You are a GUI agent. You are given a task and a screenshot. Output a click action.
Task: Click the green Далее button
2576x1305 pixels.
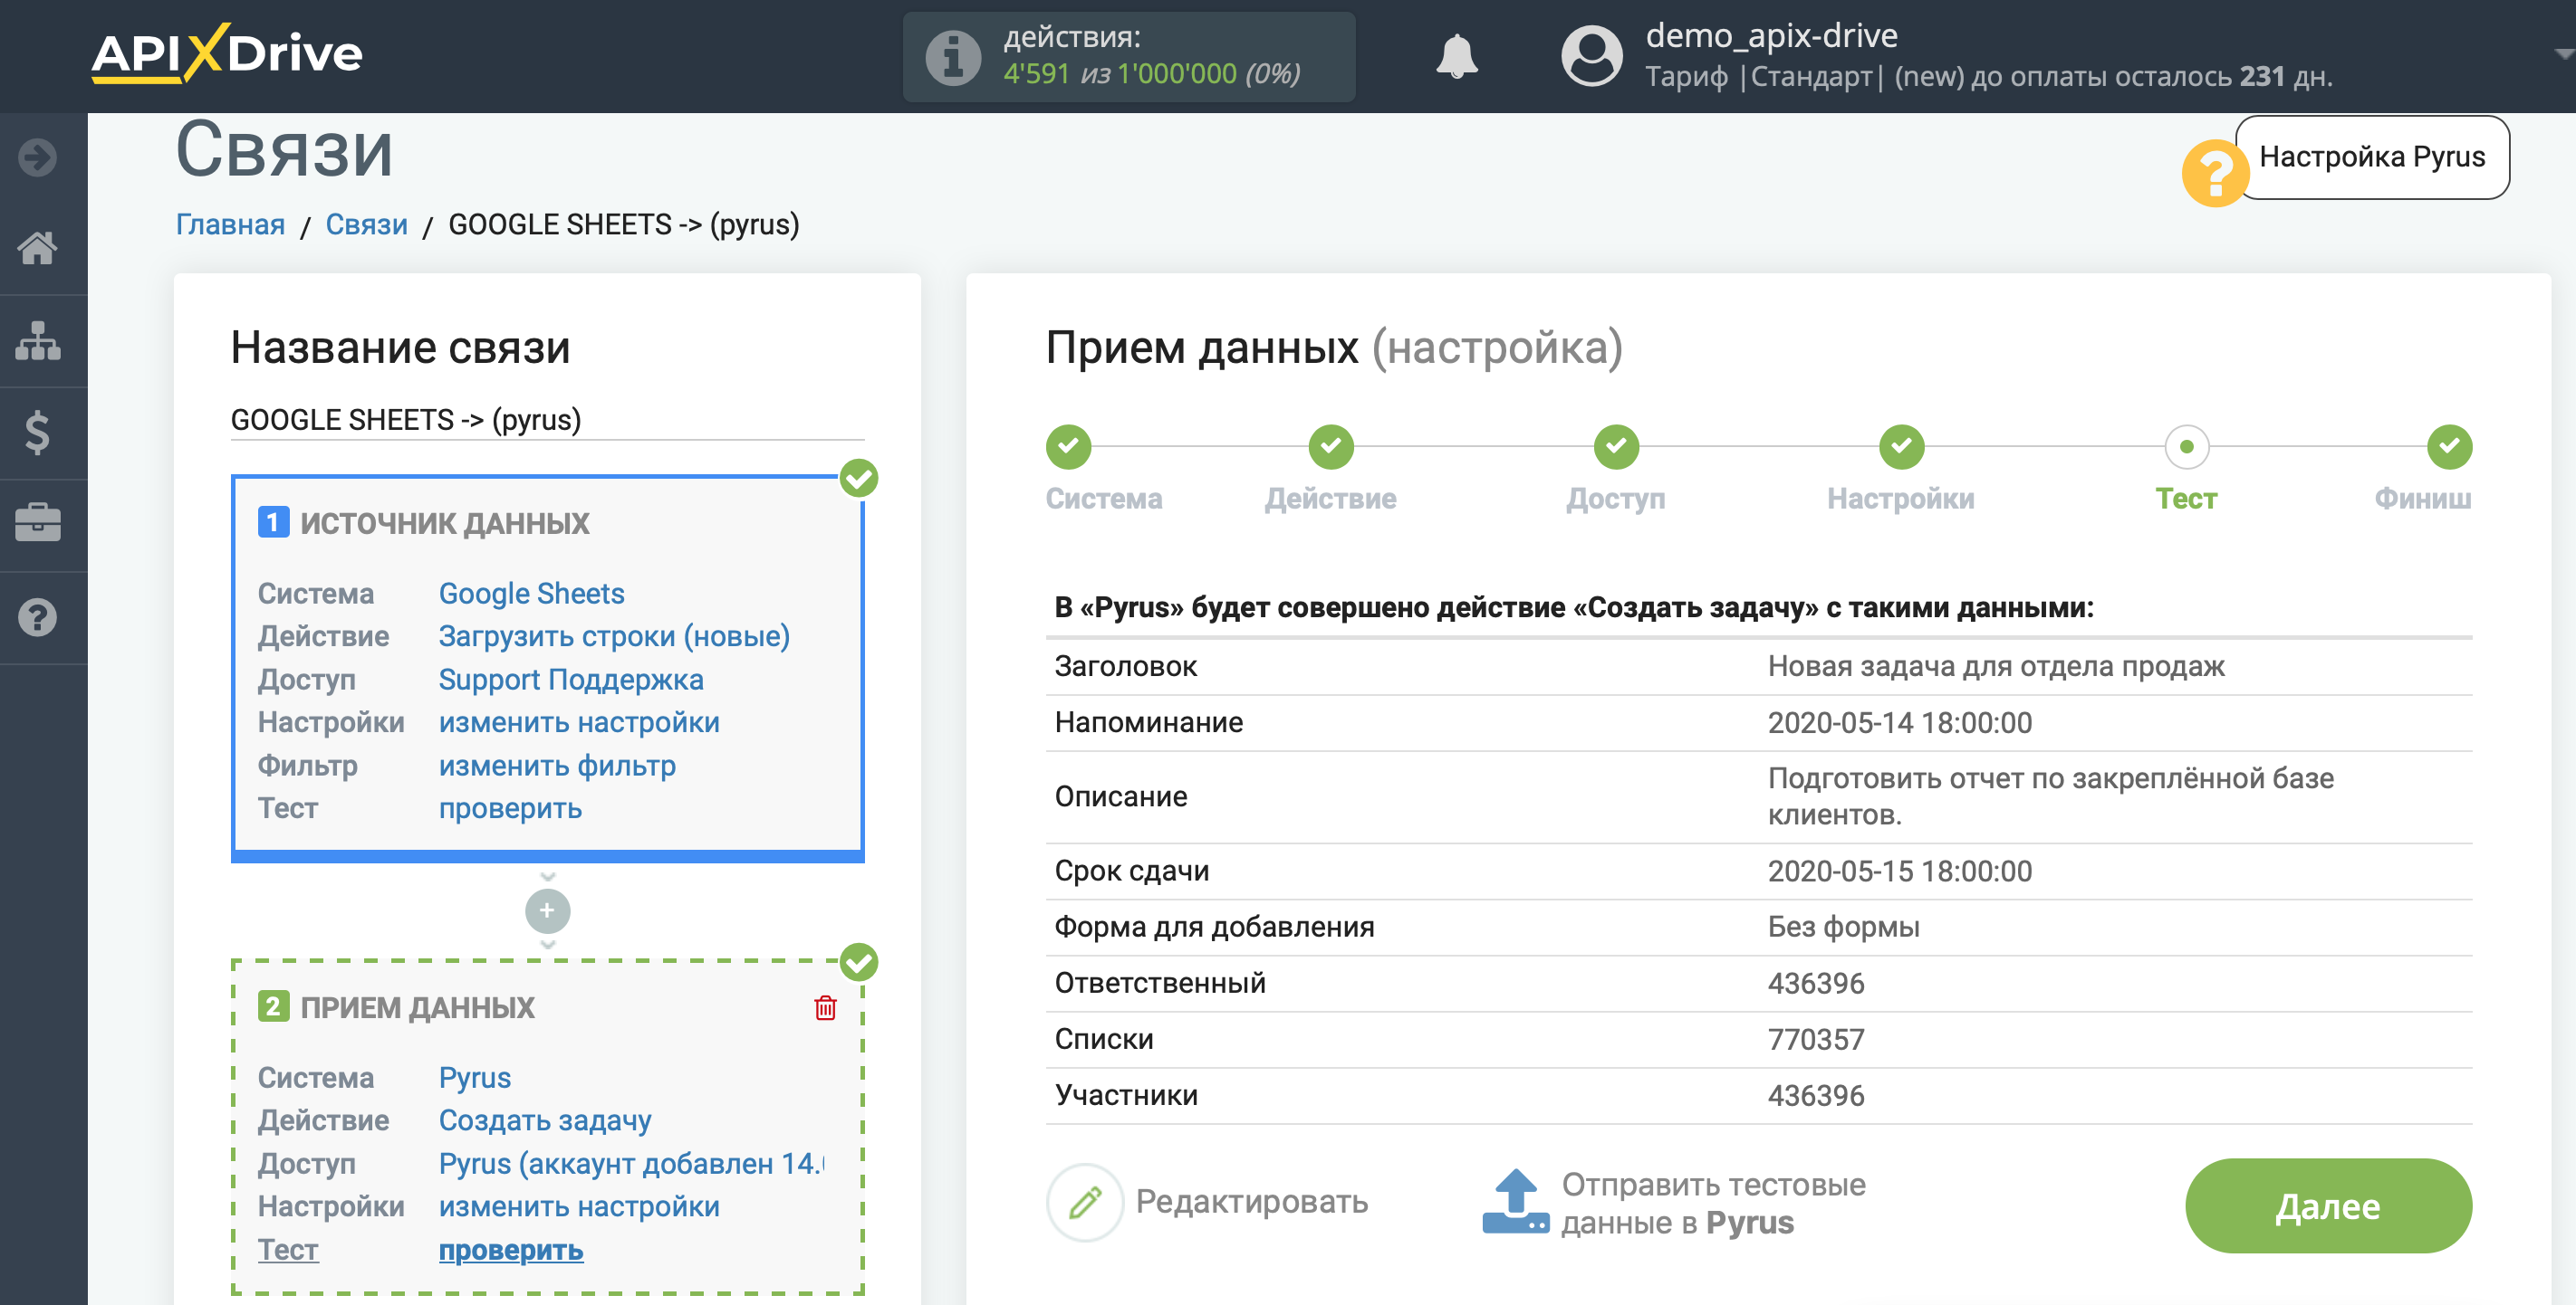click(x=2327, y=1206)
